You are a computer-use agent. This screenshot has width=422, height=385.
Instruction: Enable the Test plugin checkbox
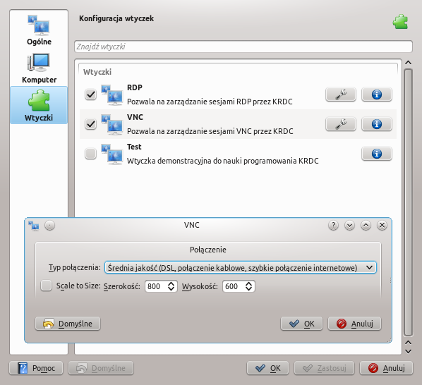pyautogui.click(x=90, y=154)
